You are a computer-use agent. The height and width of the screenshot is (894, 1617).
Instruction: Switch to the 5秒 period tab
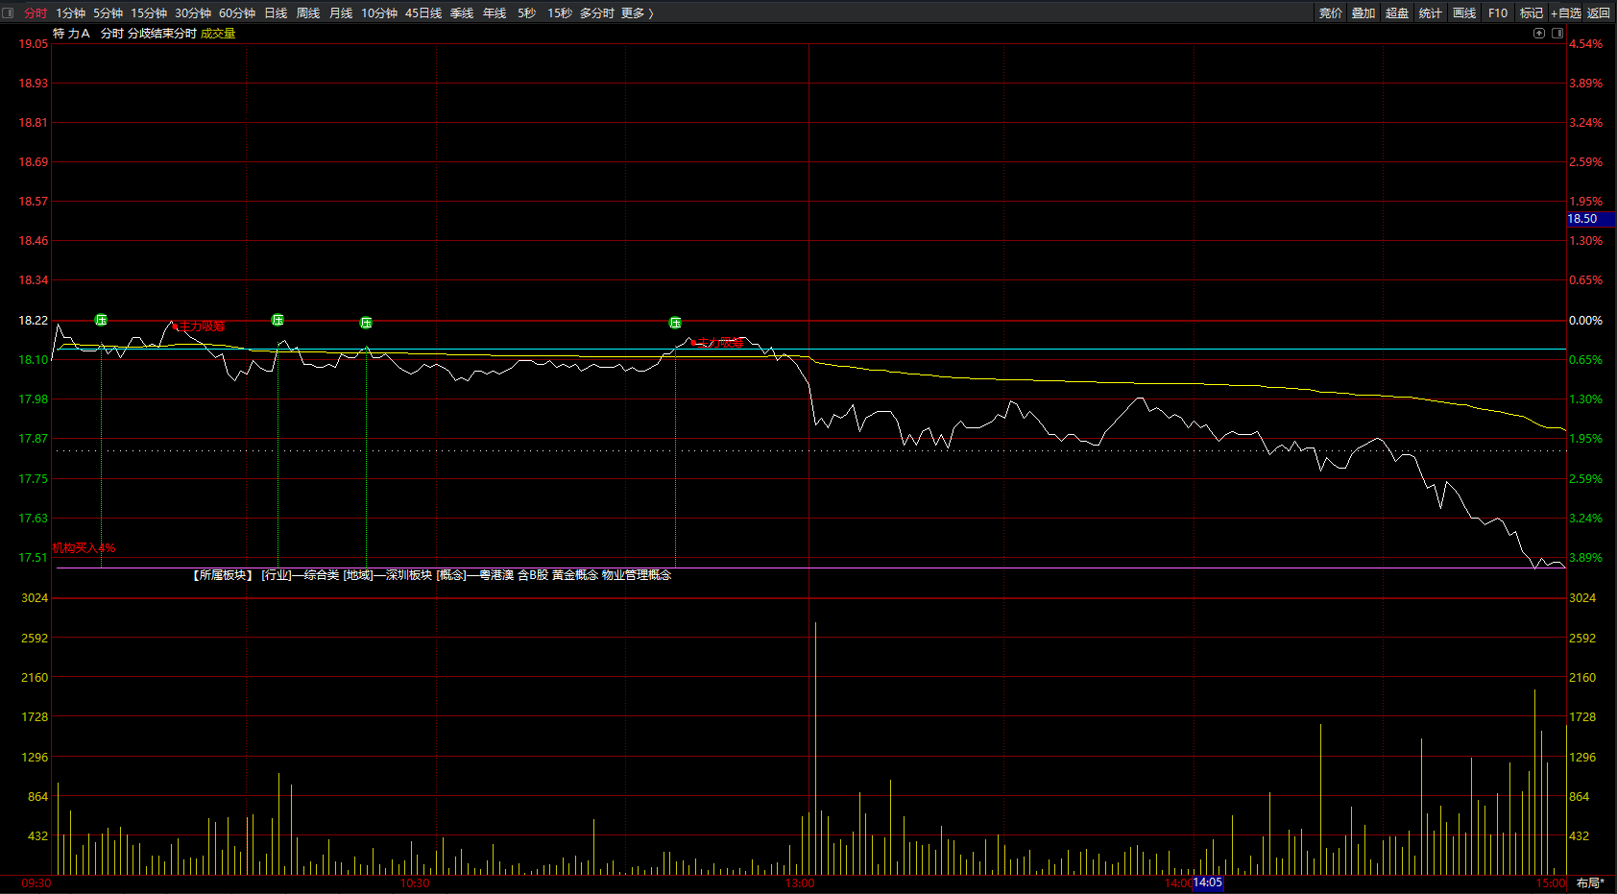(526, 12)
